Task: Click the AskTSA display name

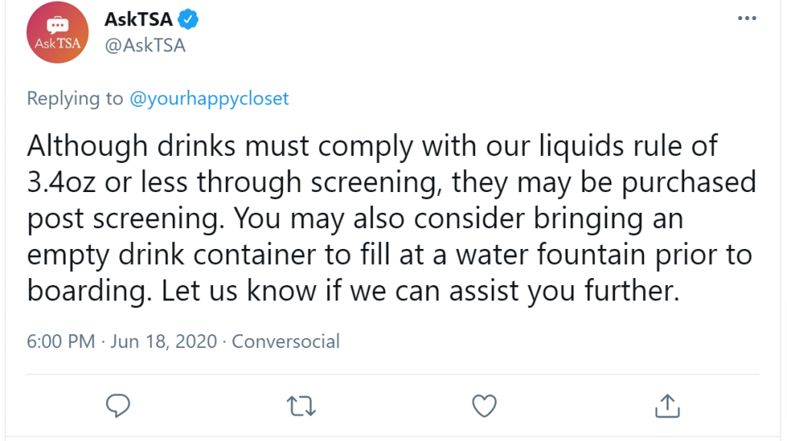Action: 138,19
